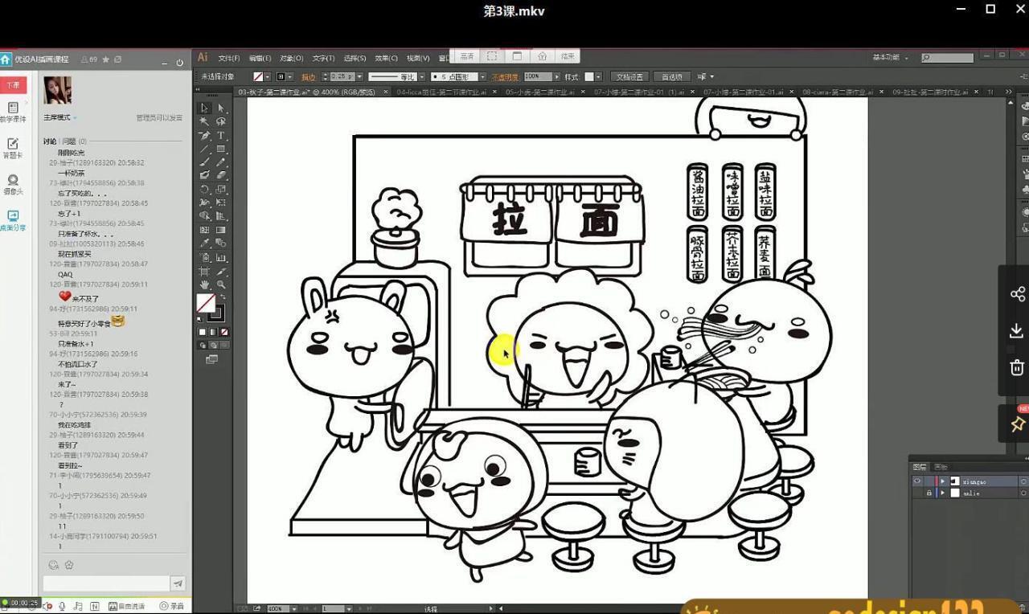Select the Type tool

(x=221, y=134)
